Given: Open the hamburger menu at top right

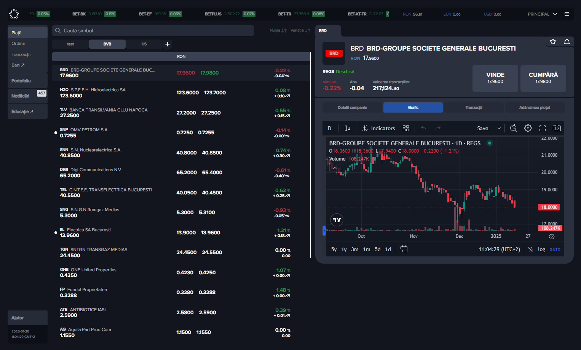Looking at the screenshot, I should point(567,14).
